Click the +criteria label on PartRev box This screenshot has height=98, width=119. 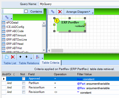coord(80,26)
